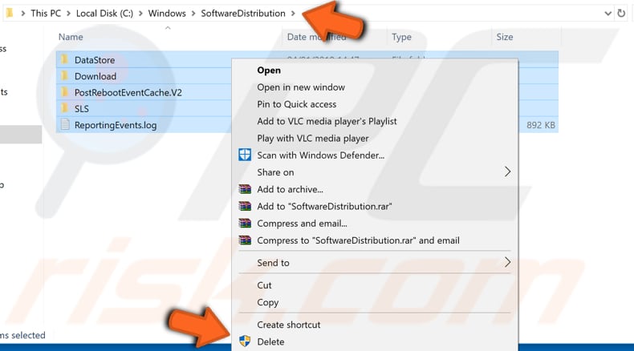Click the DataStore folder icon
Viewport: 634px width, 351px height.
[x=64, y=60]
